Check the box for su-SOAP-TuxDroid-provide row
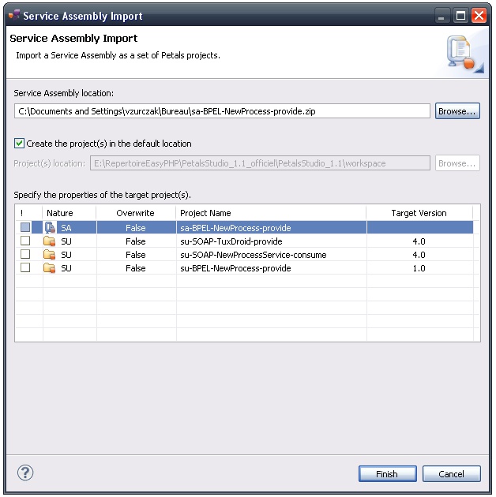The image size is (496, 497). (26, 241)
